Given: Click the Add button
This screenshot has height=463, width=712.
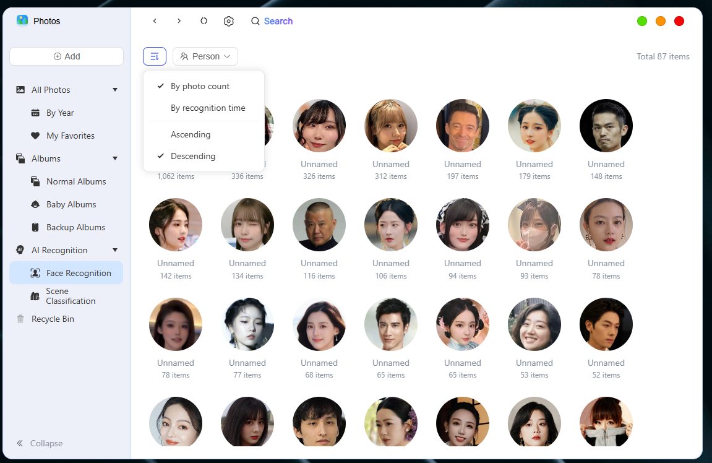Looking at the screenshot, I should [x=66, y=56].
